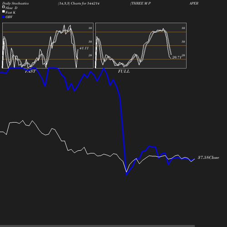Click the 41.11 value in fast chart
The height and width of the screenshot is (227, 227).
tap(84, 48)
